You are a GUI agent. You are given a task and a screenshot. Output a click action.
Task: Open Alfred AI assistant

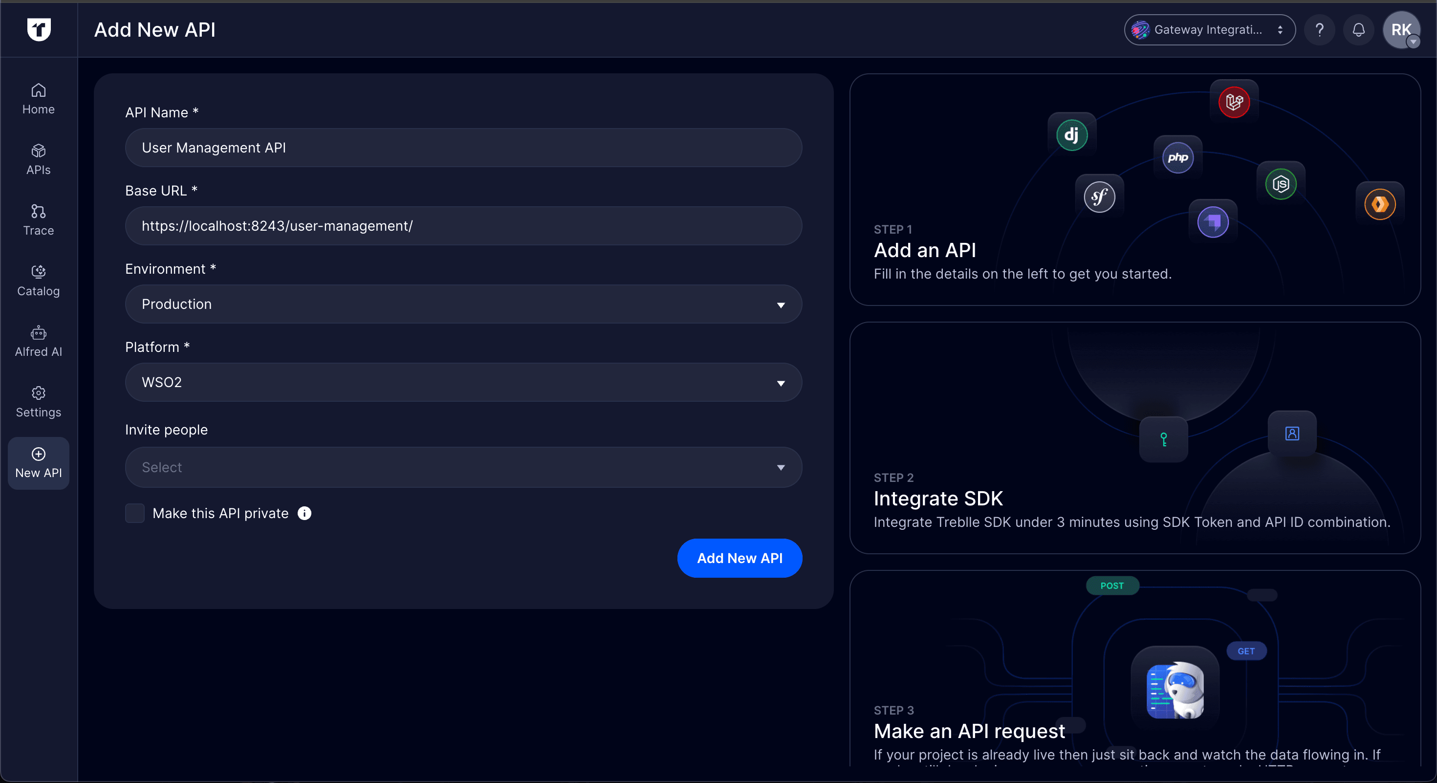click(38, 341)
